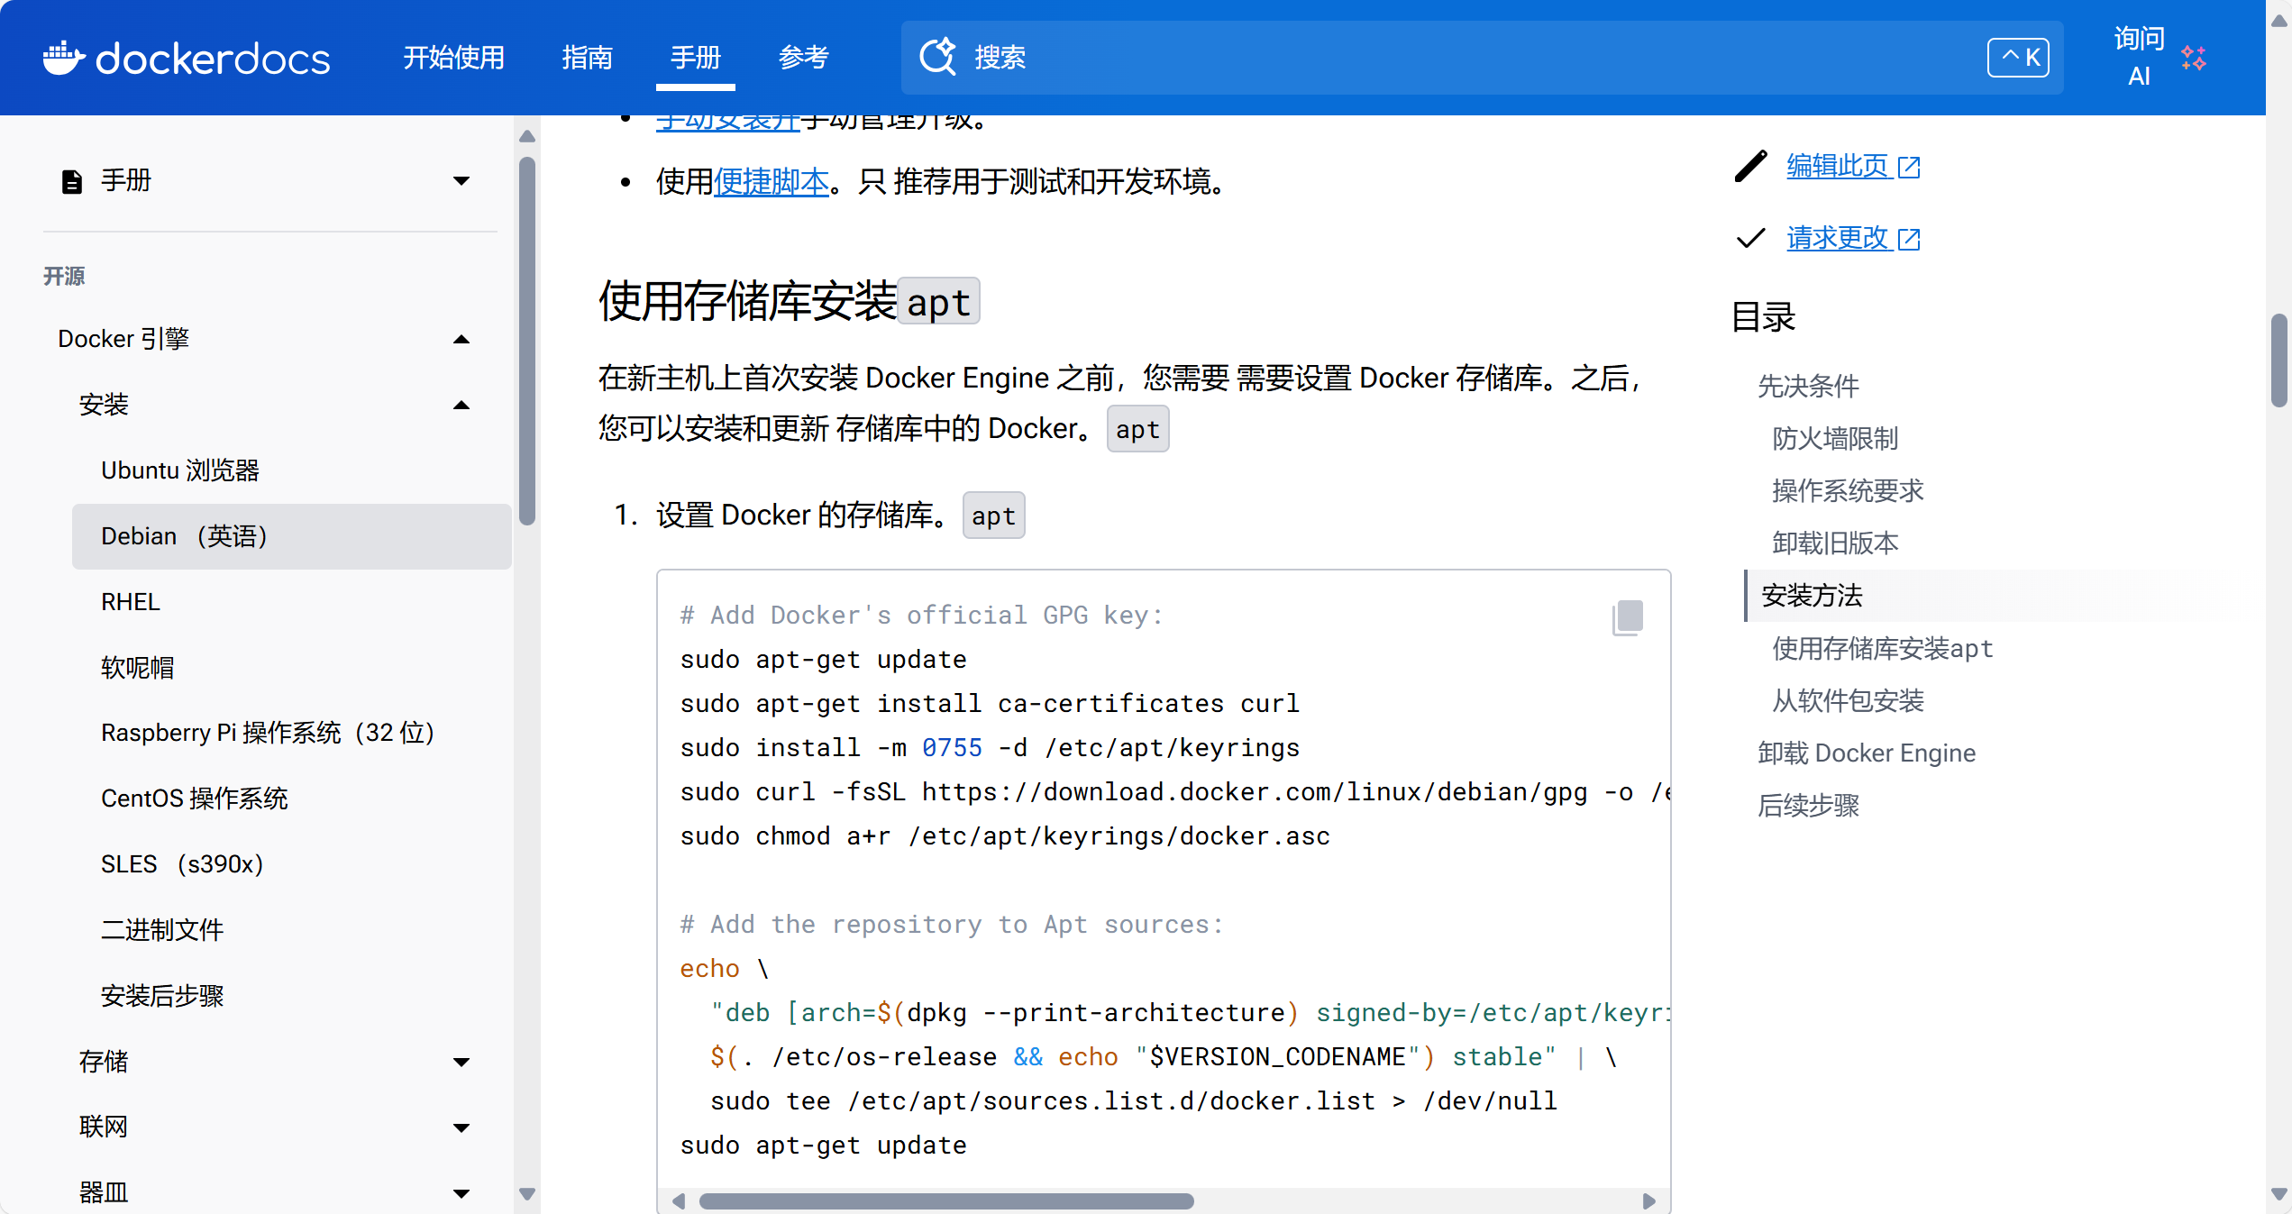The height and width of the screenshot is (1214, 2292).
Task: Open the 参考 nav tab
Action: click(x=803, y=58)
